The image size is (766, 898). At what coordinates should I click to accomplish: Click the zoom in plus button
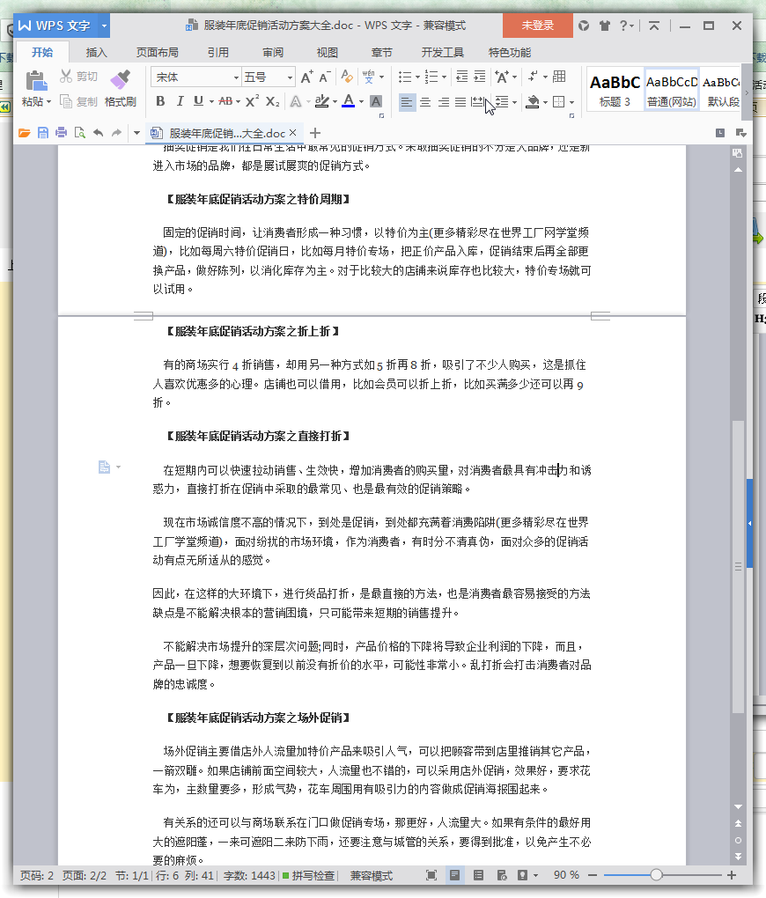[x=732, y=874]
